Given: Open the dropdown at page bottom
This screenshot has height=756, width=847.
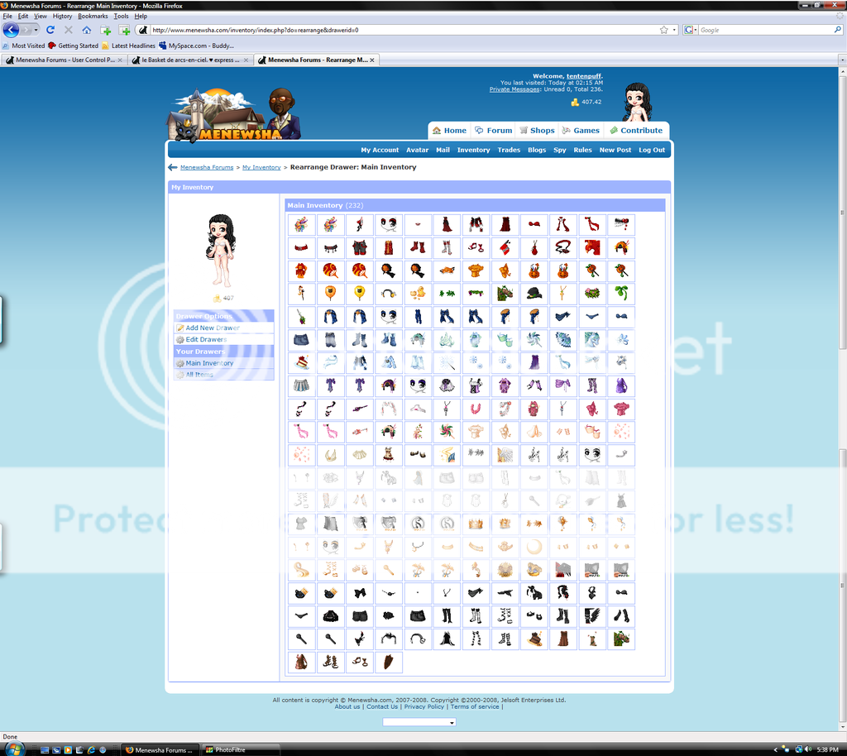Looking at the screenshot, I should click(419, 722).
